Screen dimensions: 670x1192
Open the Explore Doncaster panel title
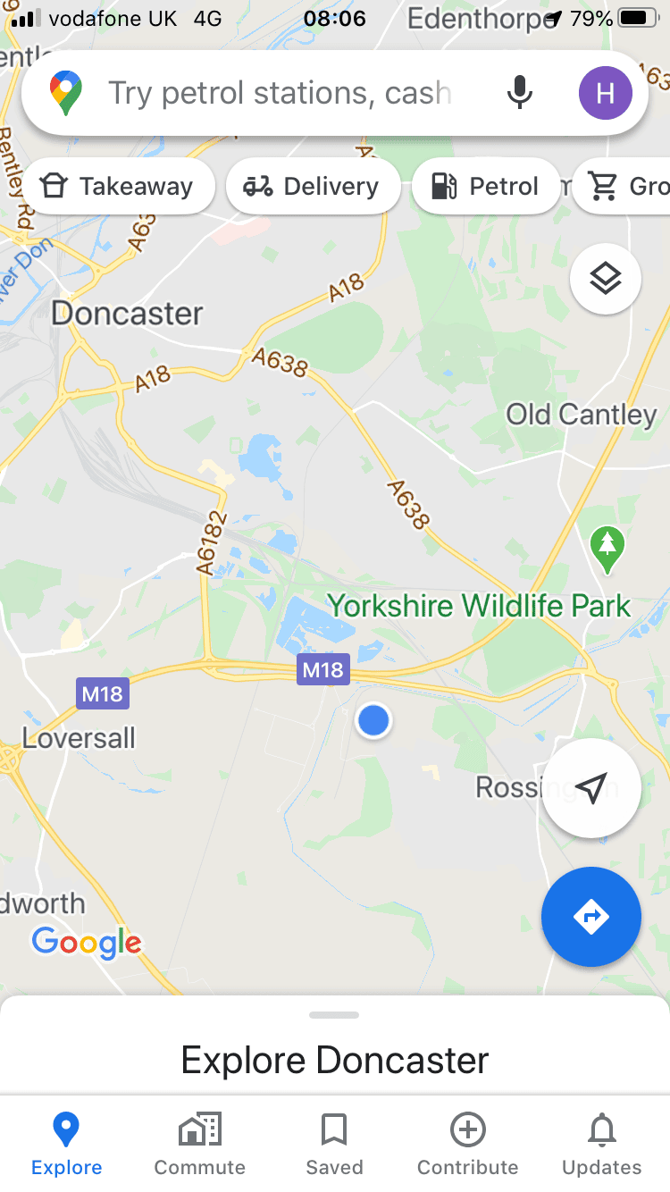point(335,1061)
